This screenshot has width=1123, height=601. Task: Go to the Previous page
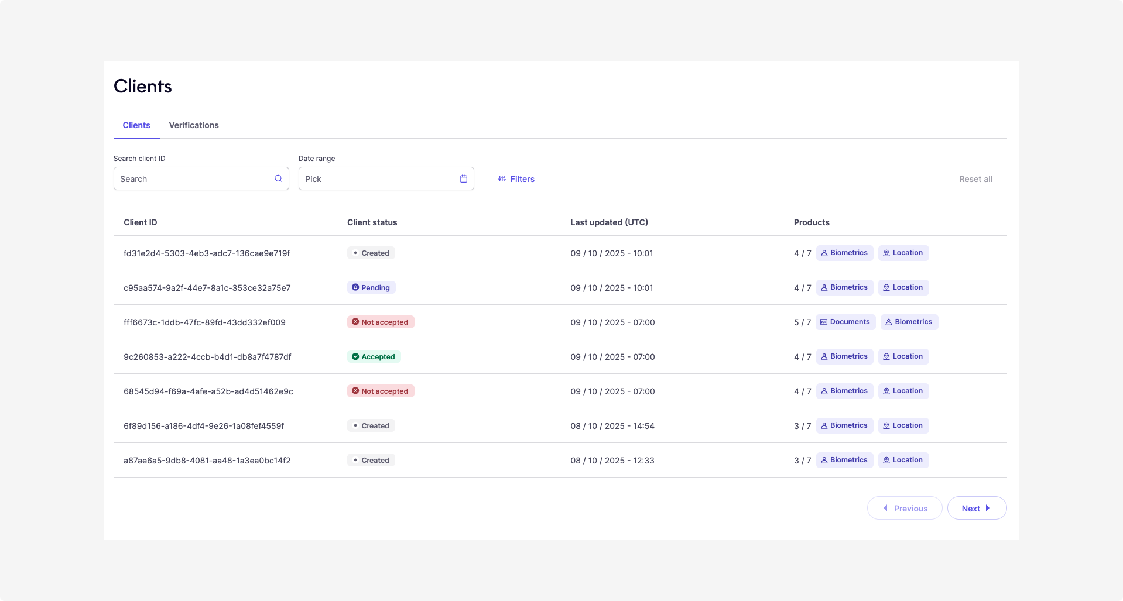click(905, 508)
